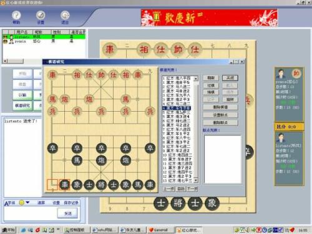Image resolution: width=312 pixels, height=234 pixels.
Task: Select the red 帥 piece in study board
Action: click(101, 75)
